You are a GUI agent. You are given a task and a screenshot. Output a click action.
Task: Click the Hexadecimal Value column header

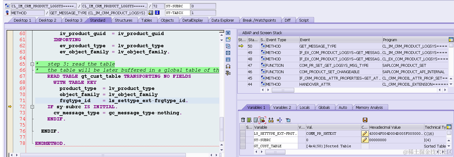click(x=396, y=127)
